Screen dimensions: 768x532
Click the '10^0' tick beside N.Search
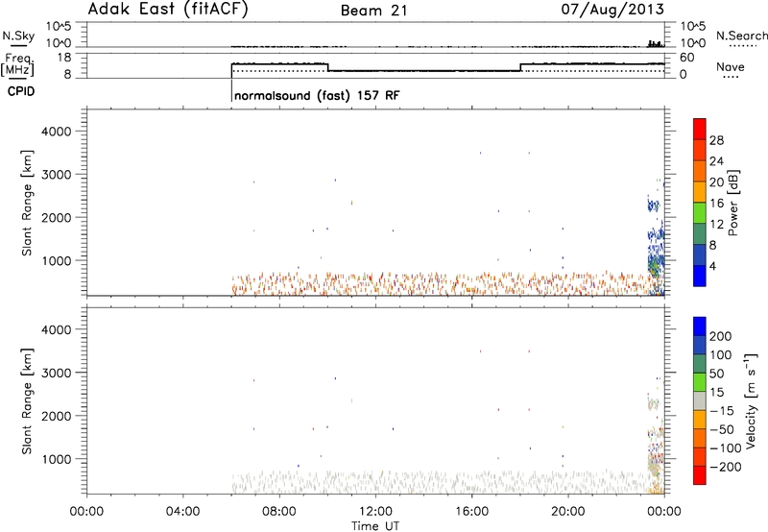coord(693,43)
